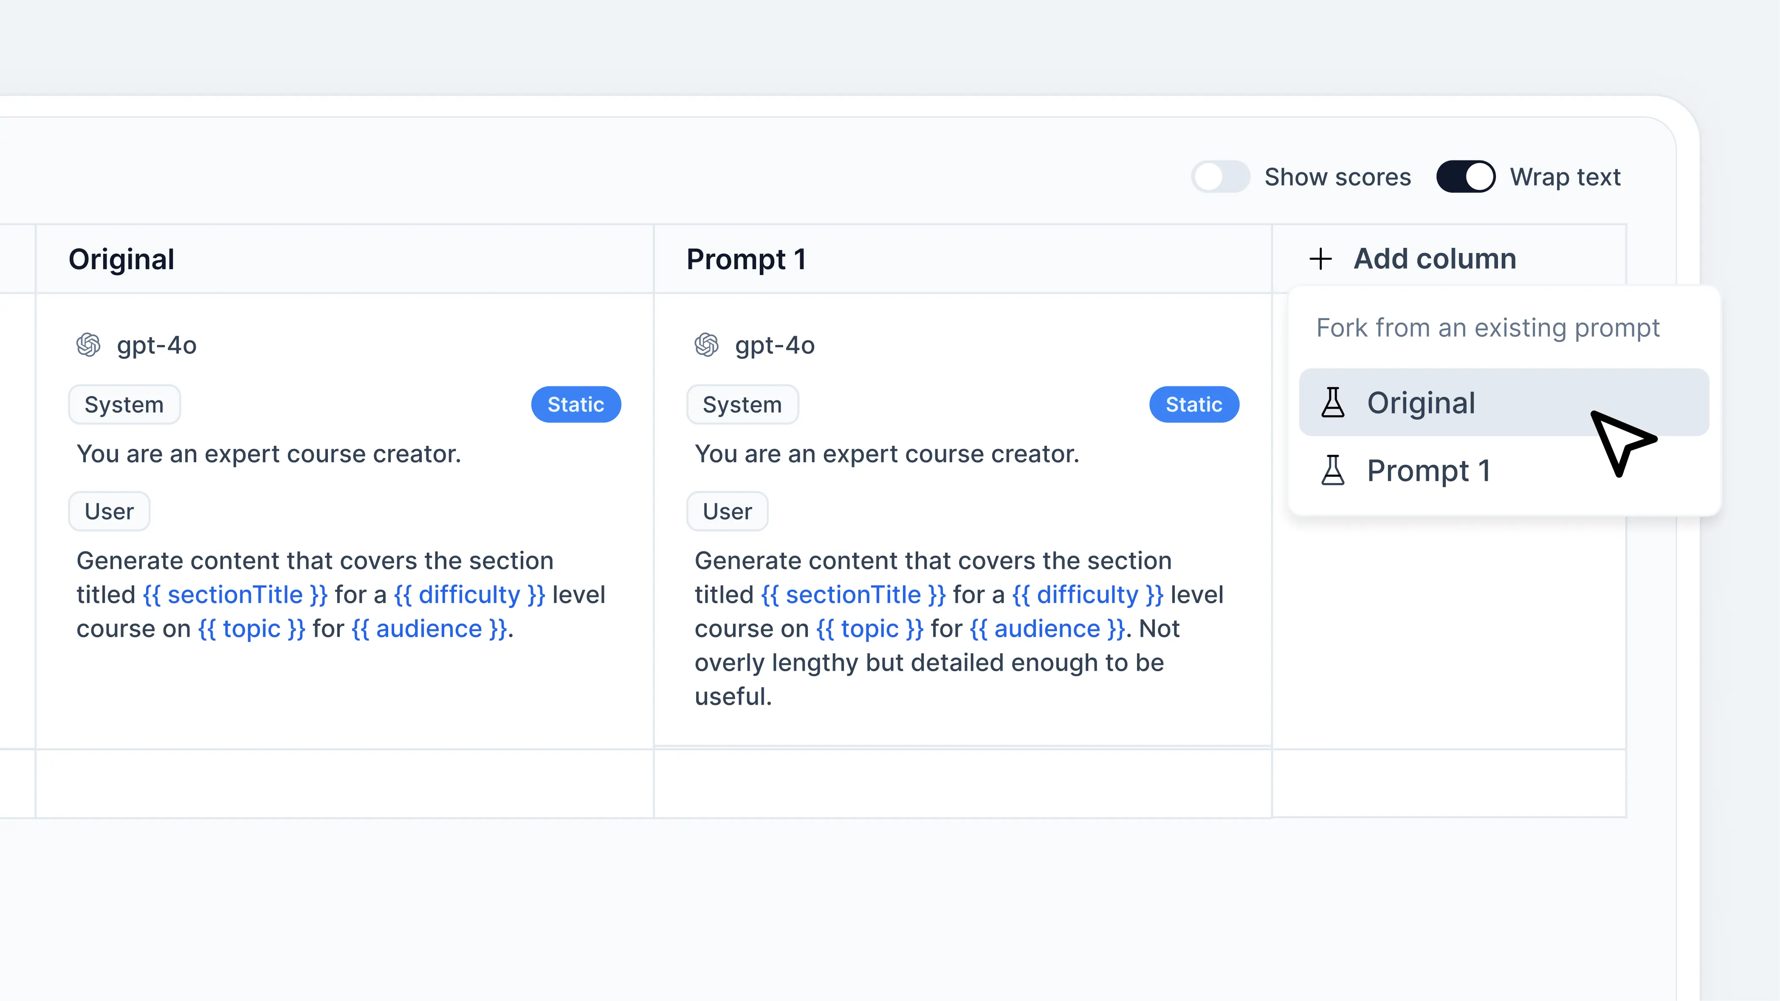Click the flask icon next to Original fork option
Viewport: 1780px width, 1001px height.
[1333, 403]
